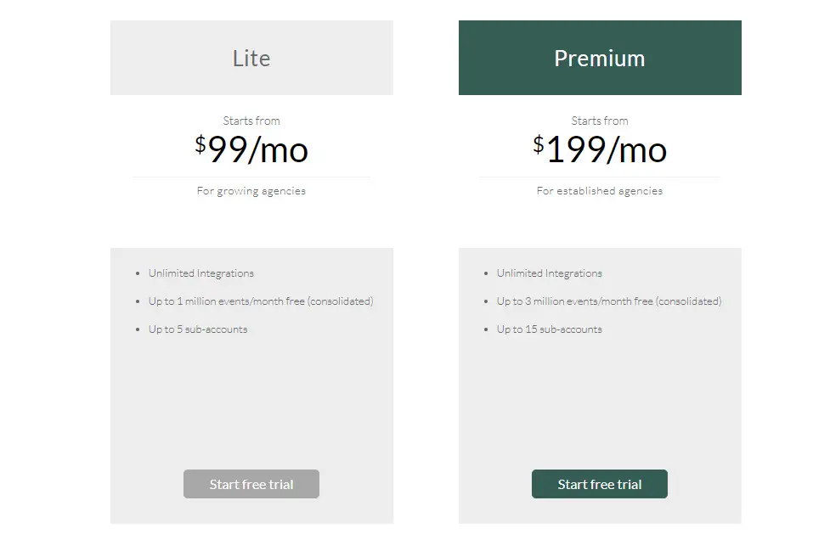The width and height of the screenshot is (813, 540).
Task: Click Premium 'Unlimited Integrations' feature
Action: 550,273
